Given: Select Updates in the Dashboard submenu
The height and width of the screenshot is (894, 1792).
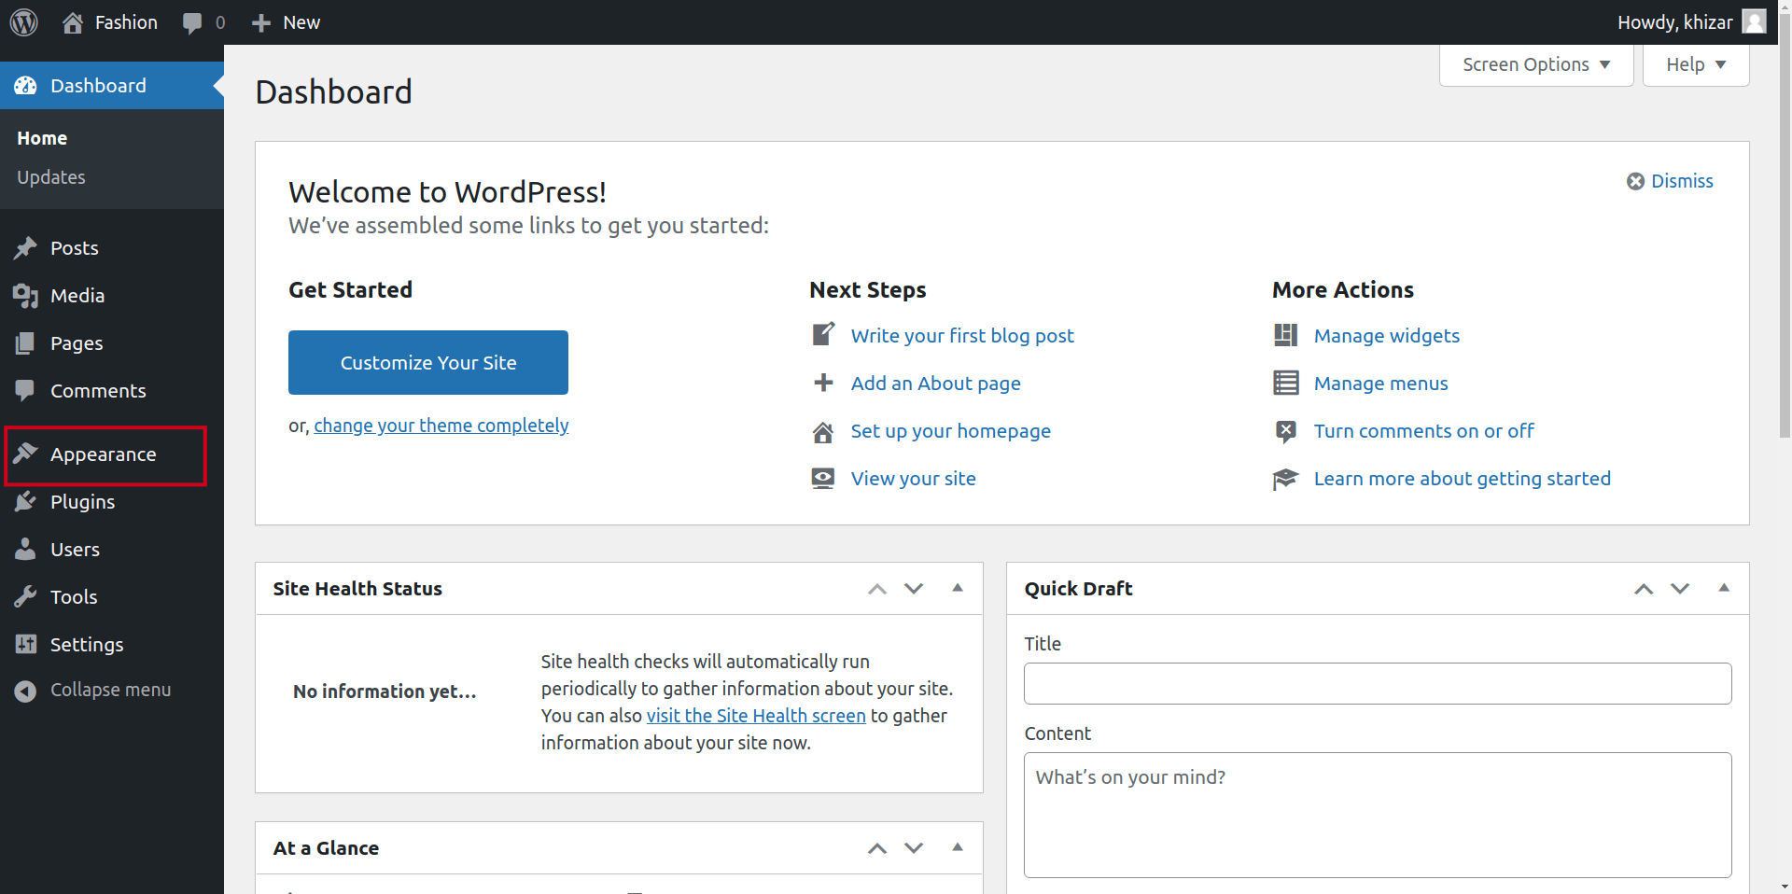Looking at the screenshot, I should click(x=51, y=177).
